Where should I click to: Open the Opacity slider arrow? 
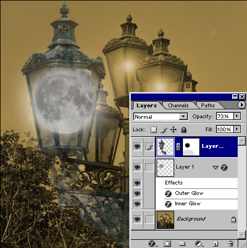coord(237,116)
